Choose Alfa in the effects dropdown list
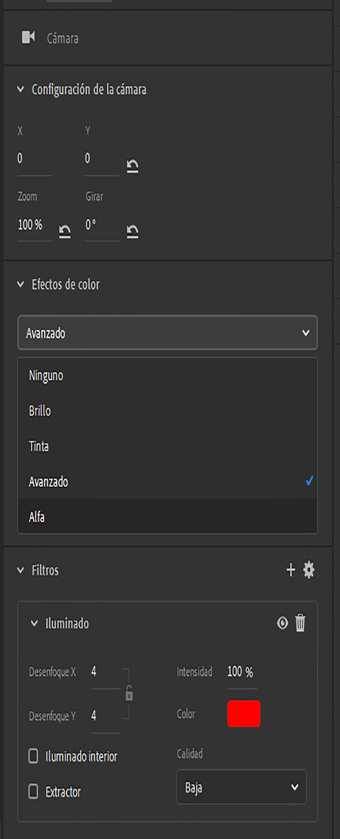340x839 pixels. point(38,516)
